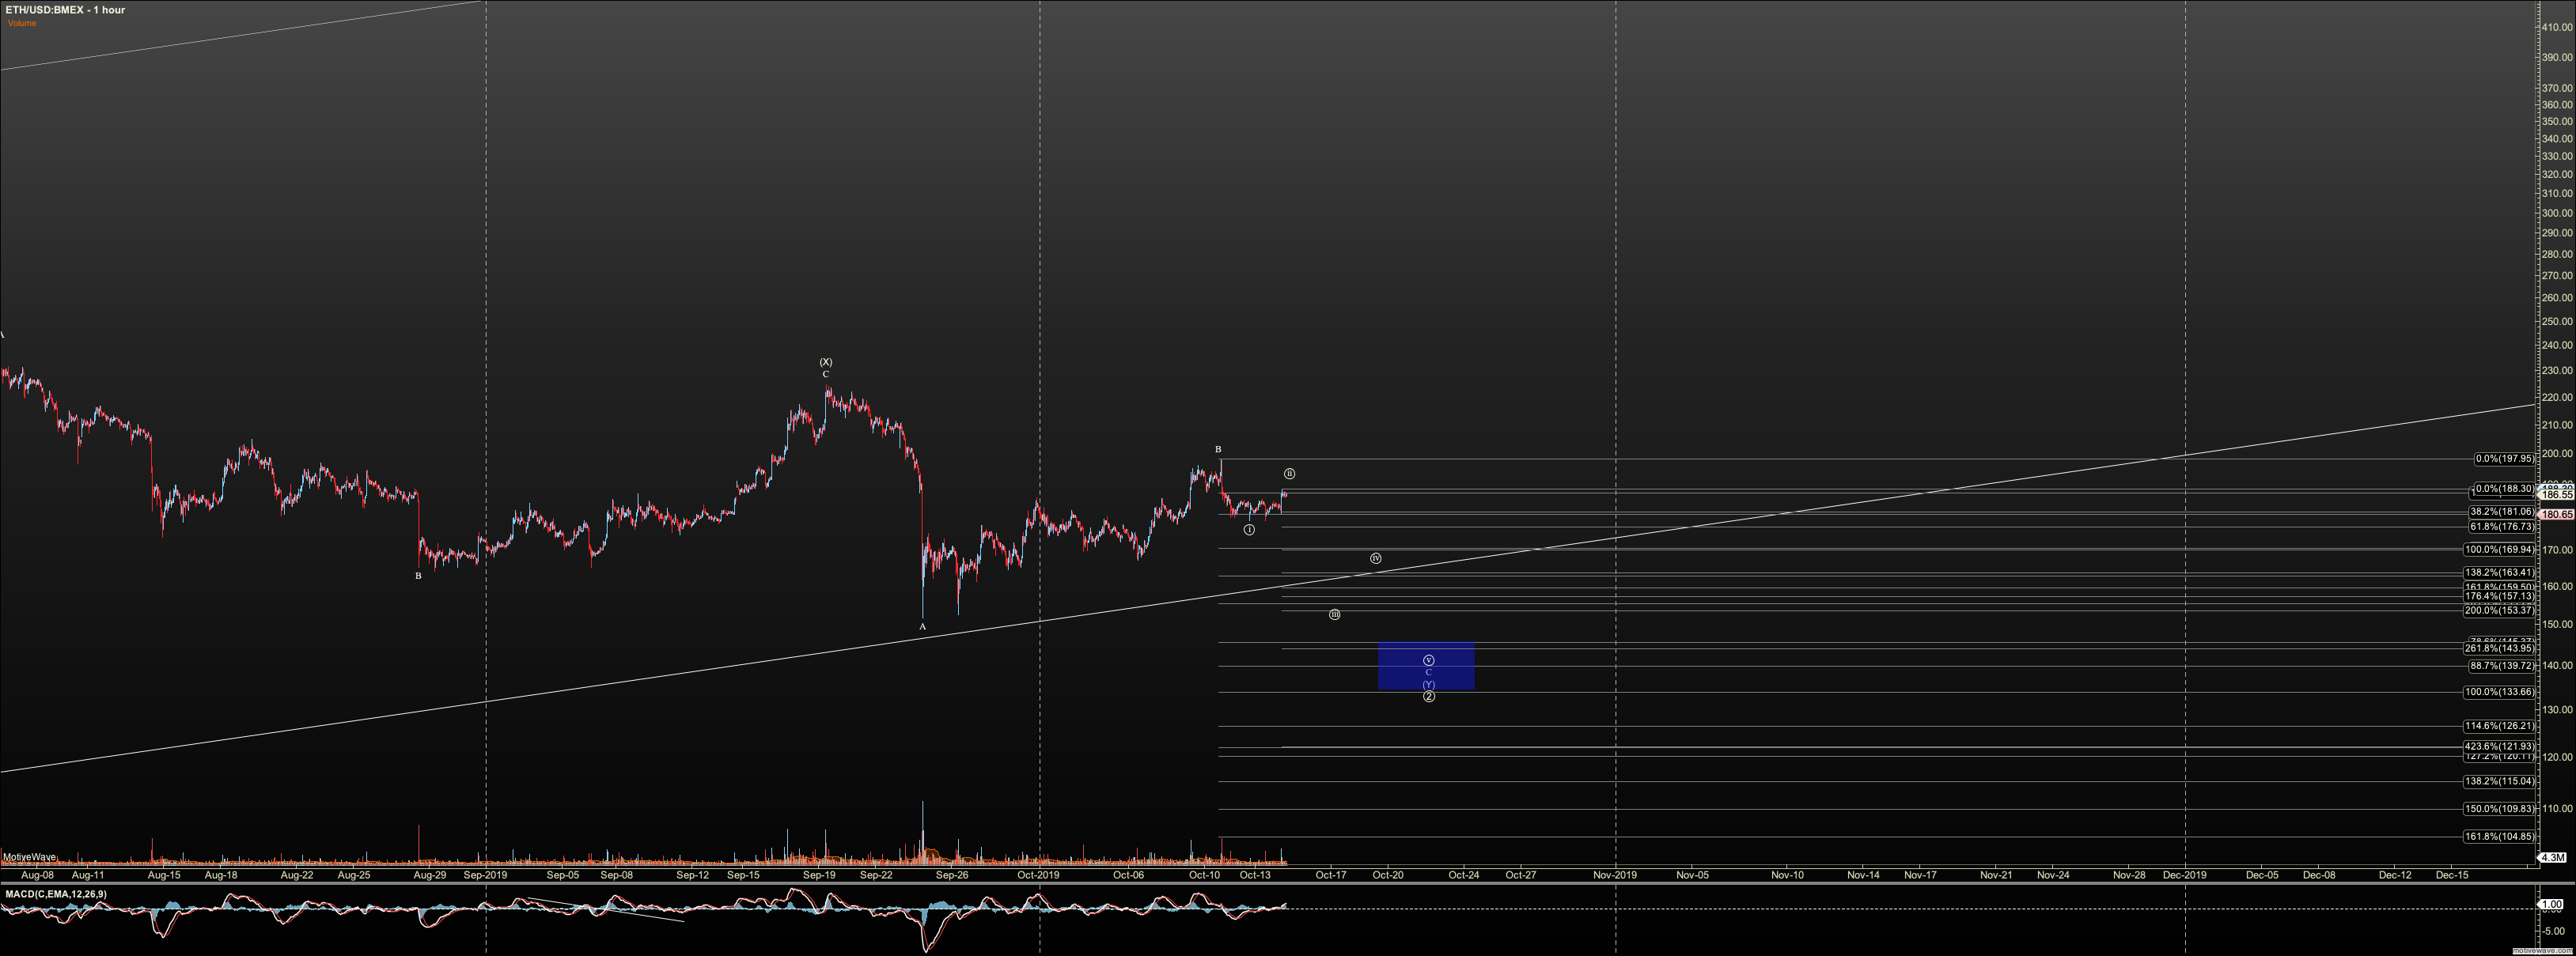Click Aug-08 on the time axis
2576x956 pixels.
[x=36, y=875]
